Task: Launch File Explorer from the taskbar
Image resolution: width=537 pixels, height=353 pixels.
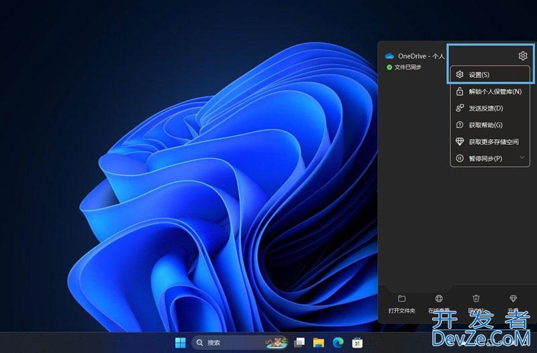Action: (318, 342)
